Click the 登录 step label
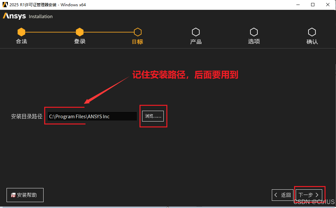Viewport: 336px width, 208px height. (80, 41)
